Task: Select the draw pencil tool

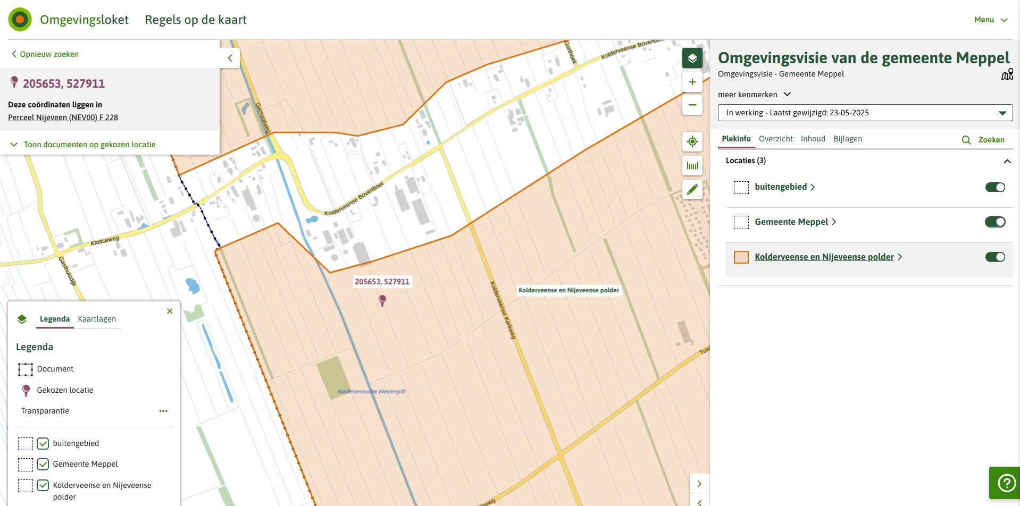Action: coord(692,190)
